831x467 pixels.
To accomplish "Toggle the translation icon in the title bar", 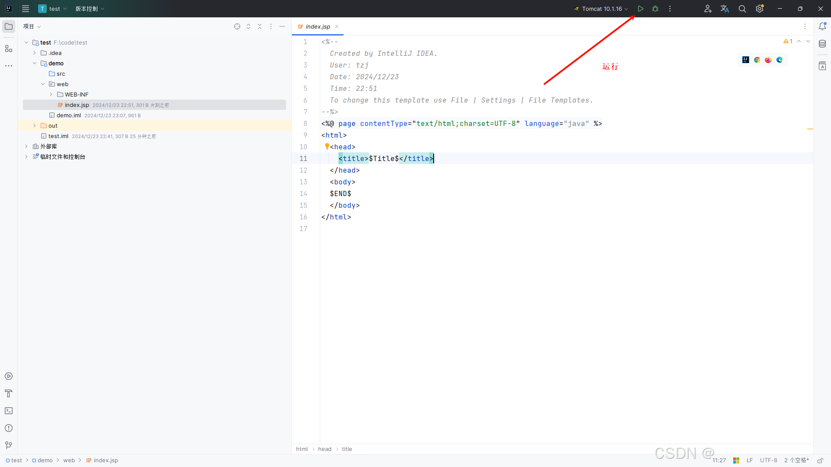I will point(725,9).
